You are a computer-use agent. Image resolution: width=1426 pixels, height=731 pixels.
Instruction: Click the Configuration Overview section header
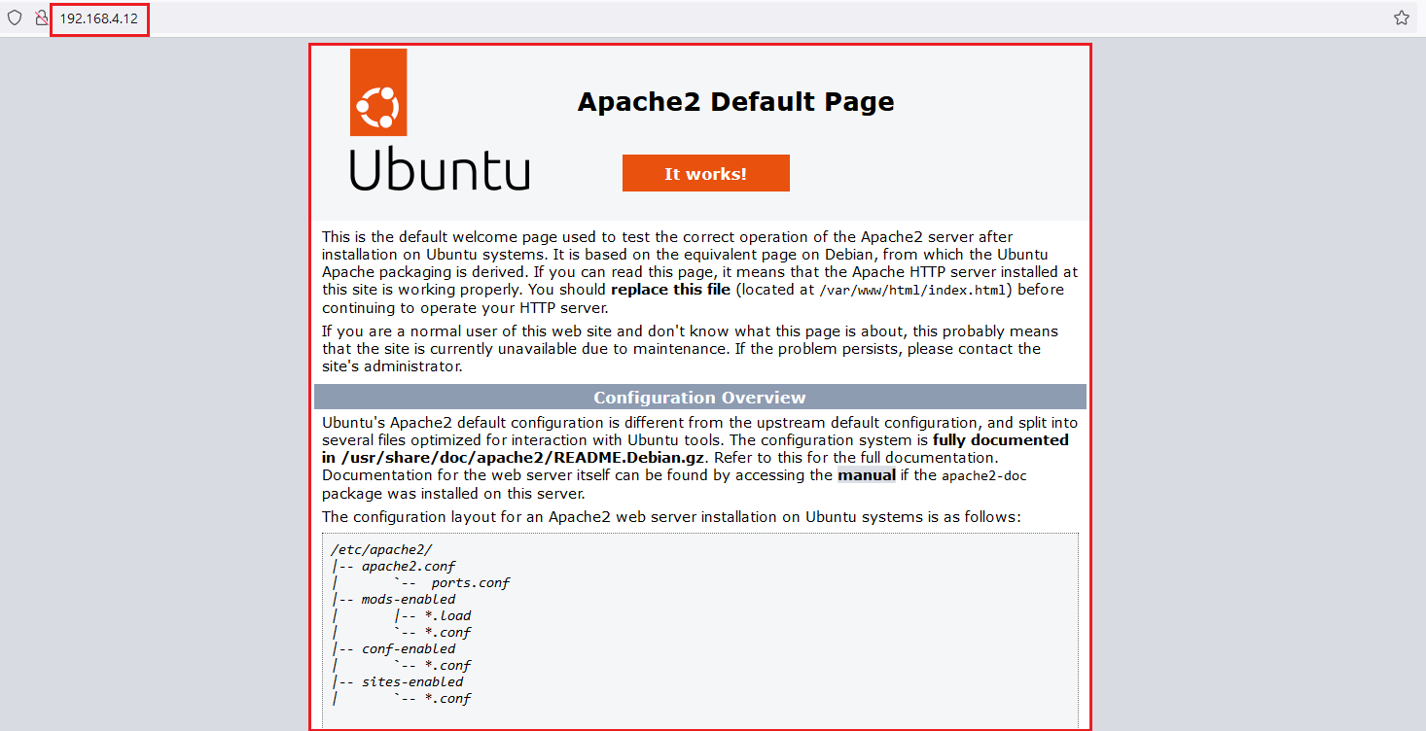(700, 397)
